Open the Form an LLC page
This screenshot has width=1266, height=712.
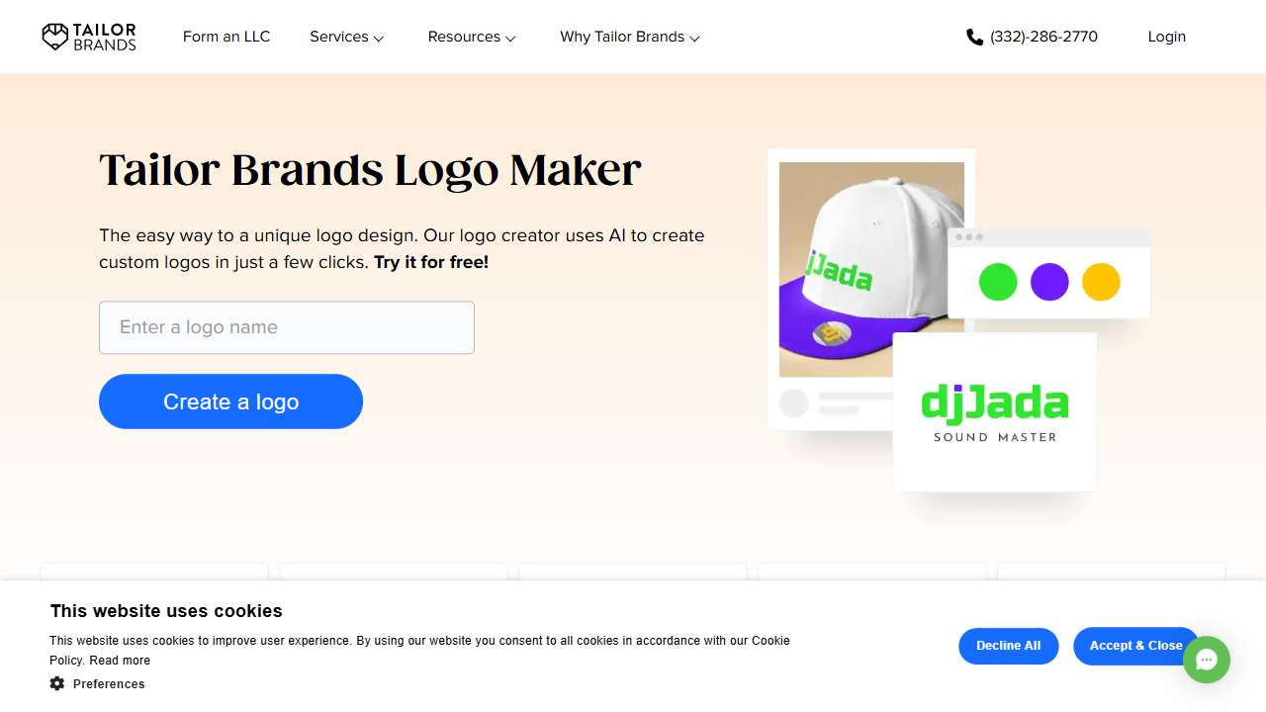tap(226, 37)
